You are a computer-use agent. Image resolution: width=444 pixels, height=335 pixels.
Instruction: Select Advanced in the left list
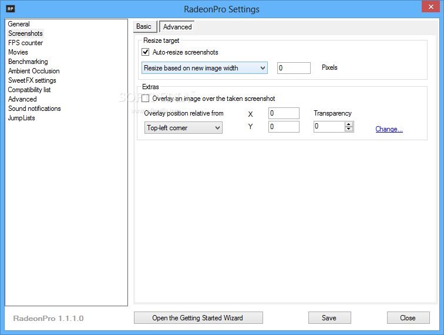click(22, 99)
